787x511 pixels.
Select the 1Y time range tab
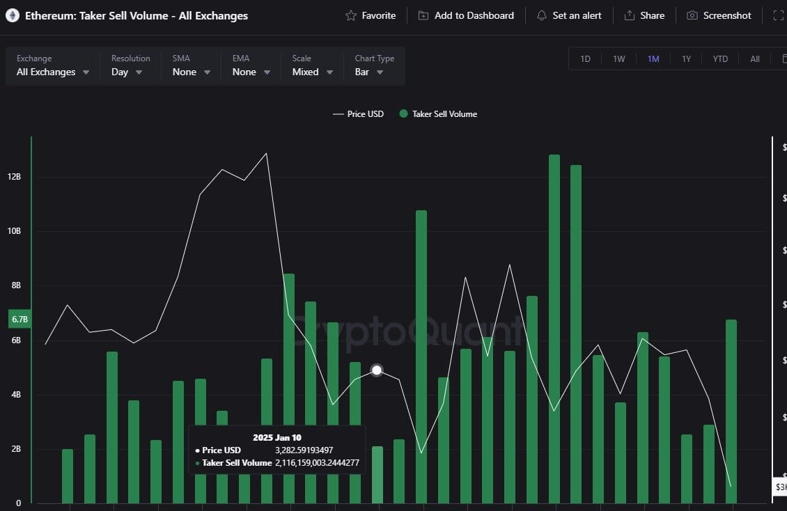[x=686, y=59]
